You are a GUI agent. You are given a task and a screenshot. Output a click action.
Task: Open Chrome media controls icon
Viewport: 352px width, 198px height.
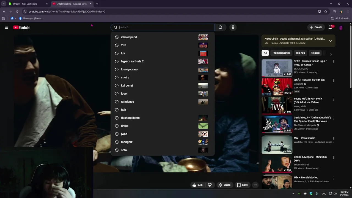pyautogui.click(x=335, y=12)
